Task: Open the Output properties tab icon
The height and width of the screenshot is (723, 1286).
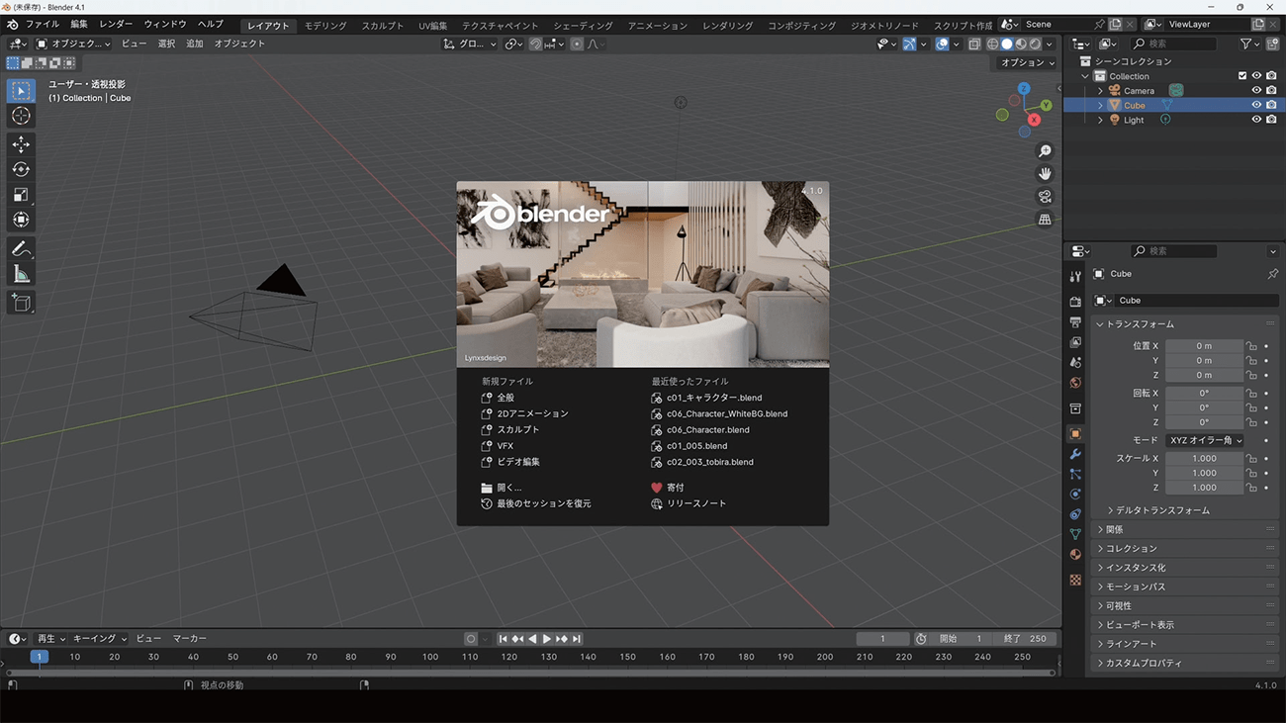Action: click(x=1075, y=322)
